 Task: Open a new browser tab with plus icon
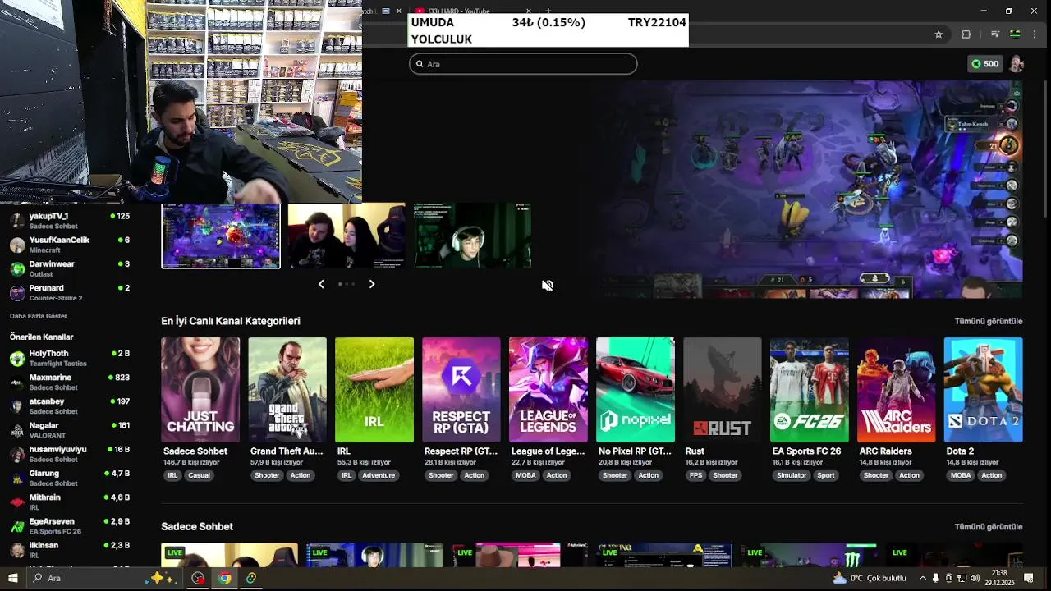548,11
